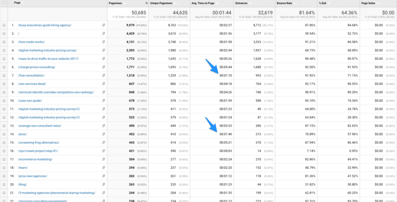The height and width of the screenshot is (202, 397).
Task: Click avg time 00:01:48 for /pros/
Action: tap(225, 134)
